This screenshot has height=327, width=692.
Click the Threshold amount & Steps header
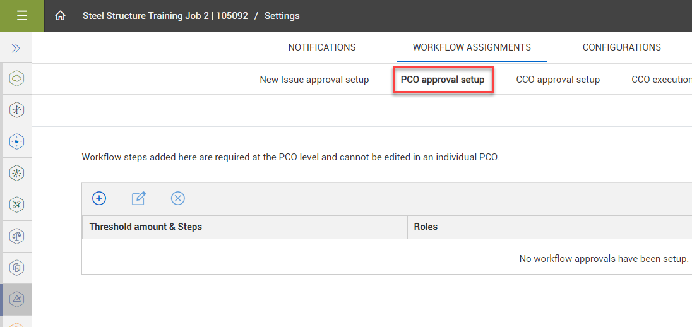click(x=146, y=227)
